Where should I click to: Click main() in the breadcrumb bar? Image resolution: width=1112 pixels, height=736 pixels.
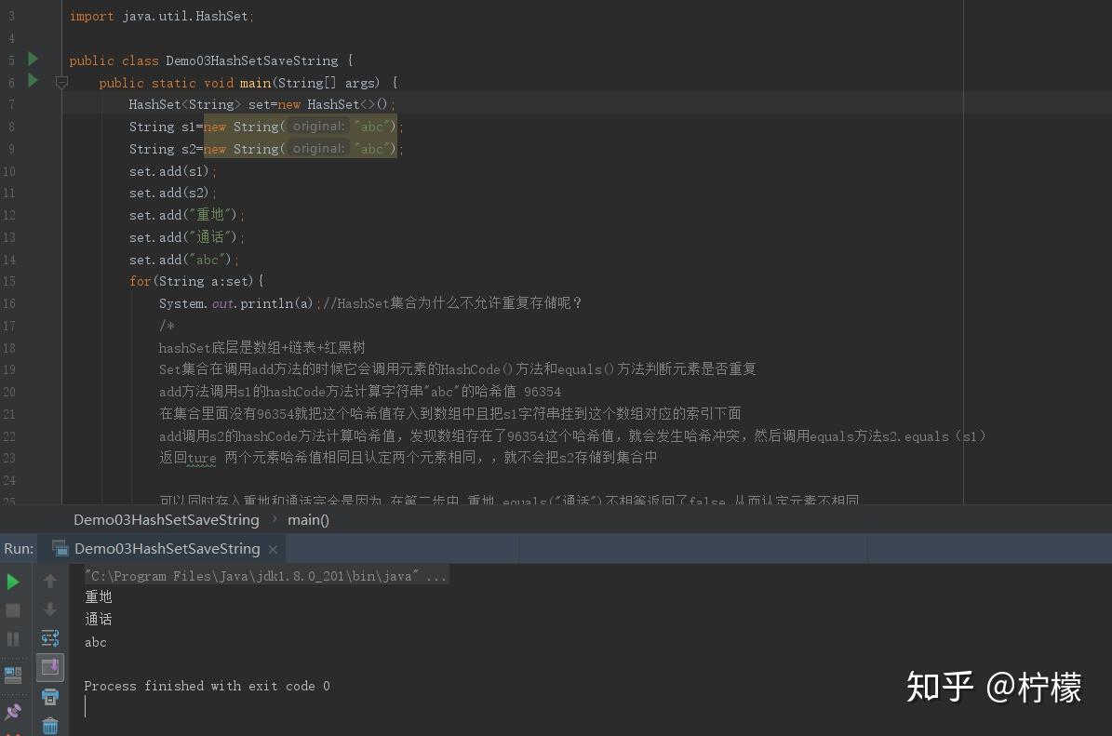(308, 519)
